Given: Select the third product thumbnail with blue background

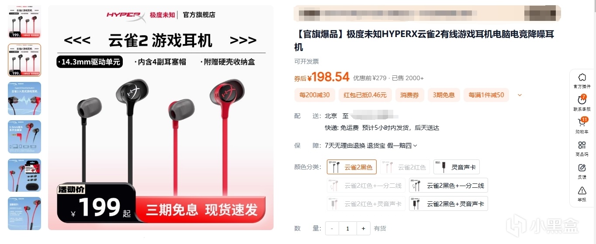Looking at the screenshot, I should click(x=24, y=98).
